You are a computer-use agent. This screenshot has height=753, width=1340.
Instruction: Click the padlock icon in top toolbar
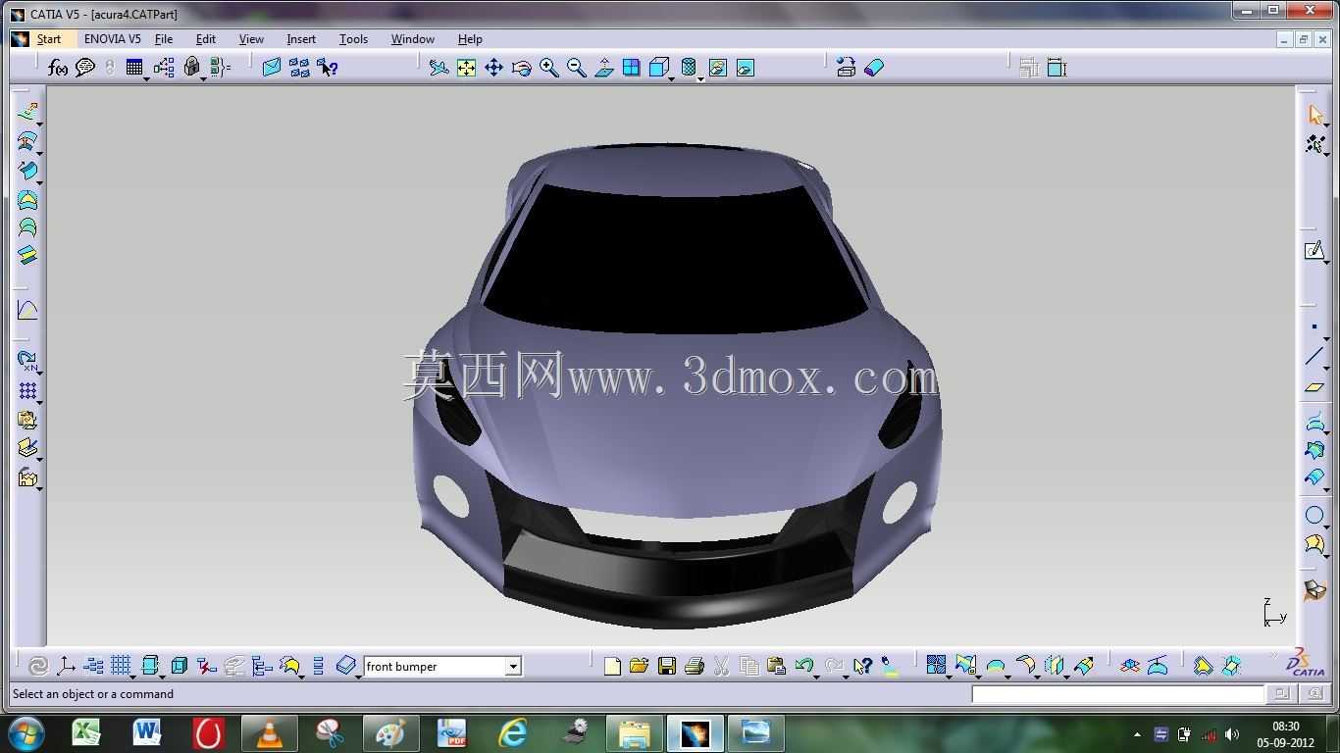click(x=191, y=67)
